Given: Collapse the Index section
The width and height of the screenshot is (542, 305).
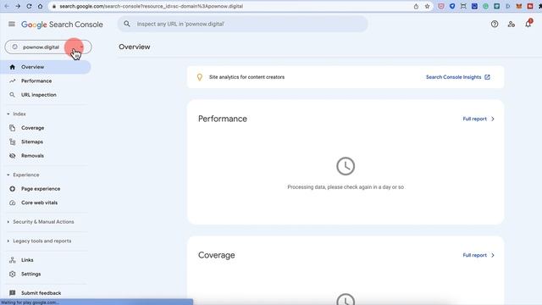Looking at the screenshot, I should [17, 114].
